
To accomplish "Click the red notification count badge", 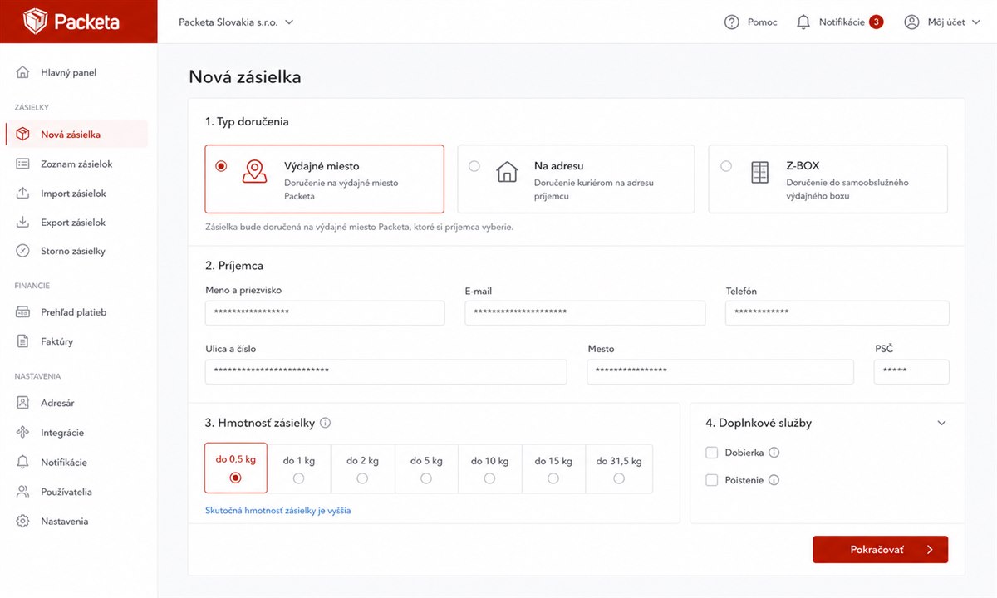I will pos(877,22).
